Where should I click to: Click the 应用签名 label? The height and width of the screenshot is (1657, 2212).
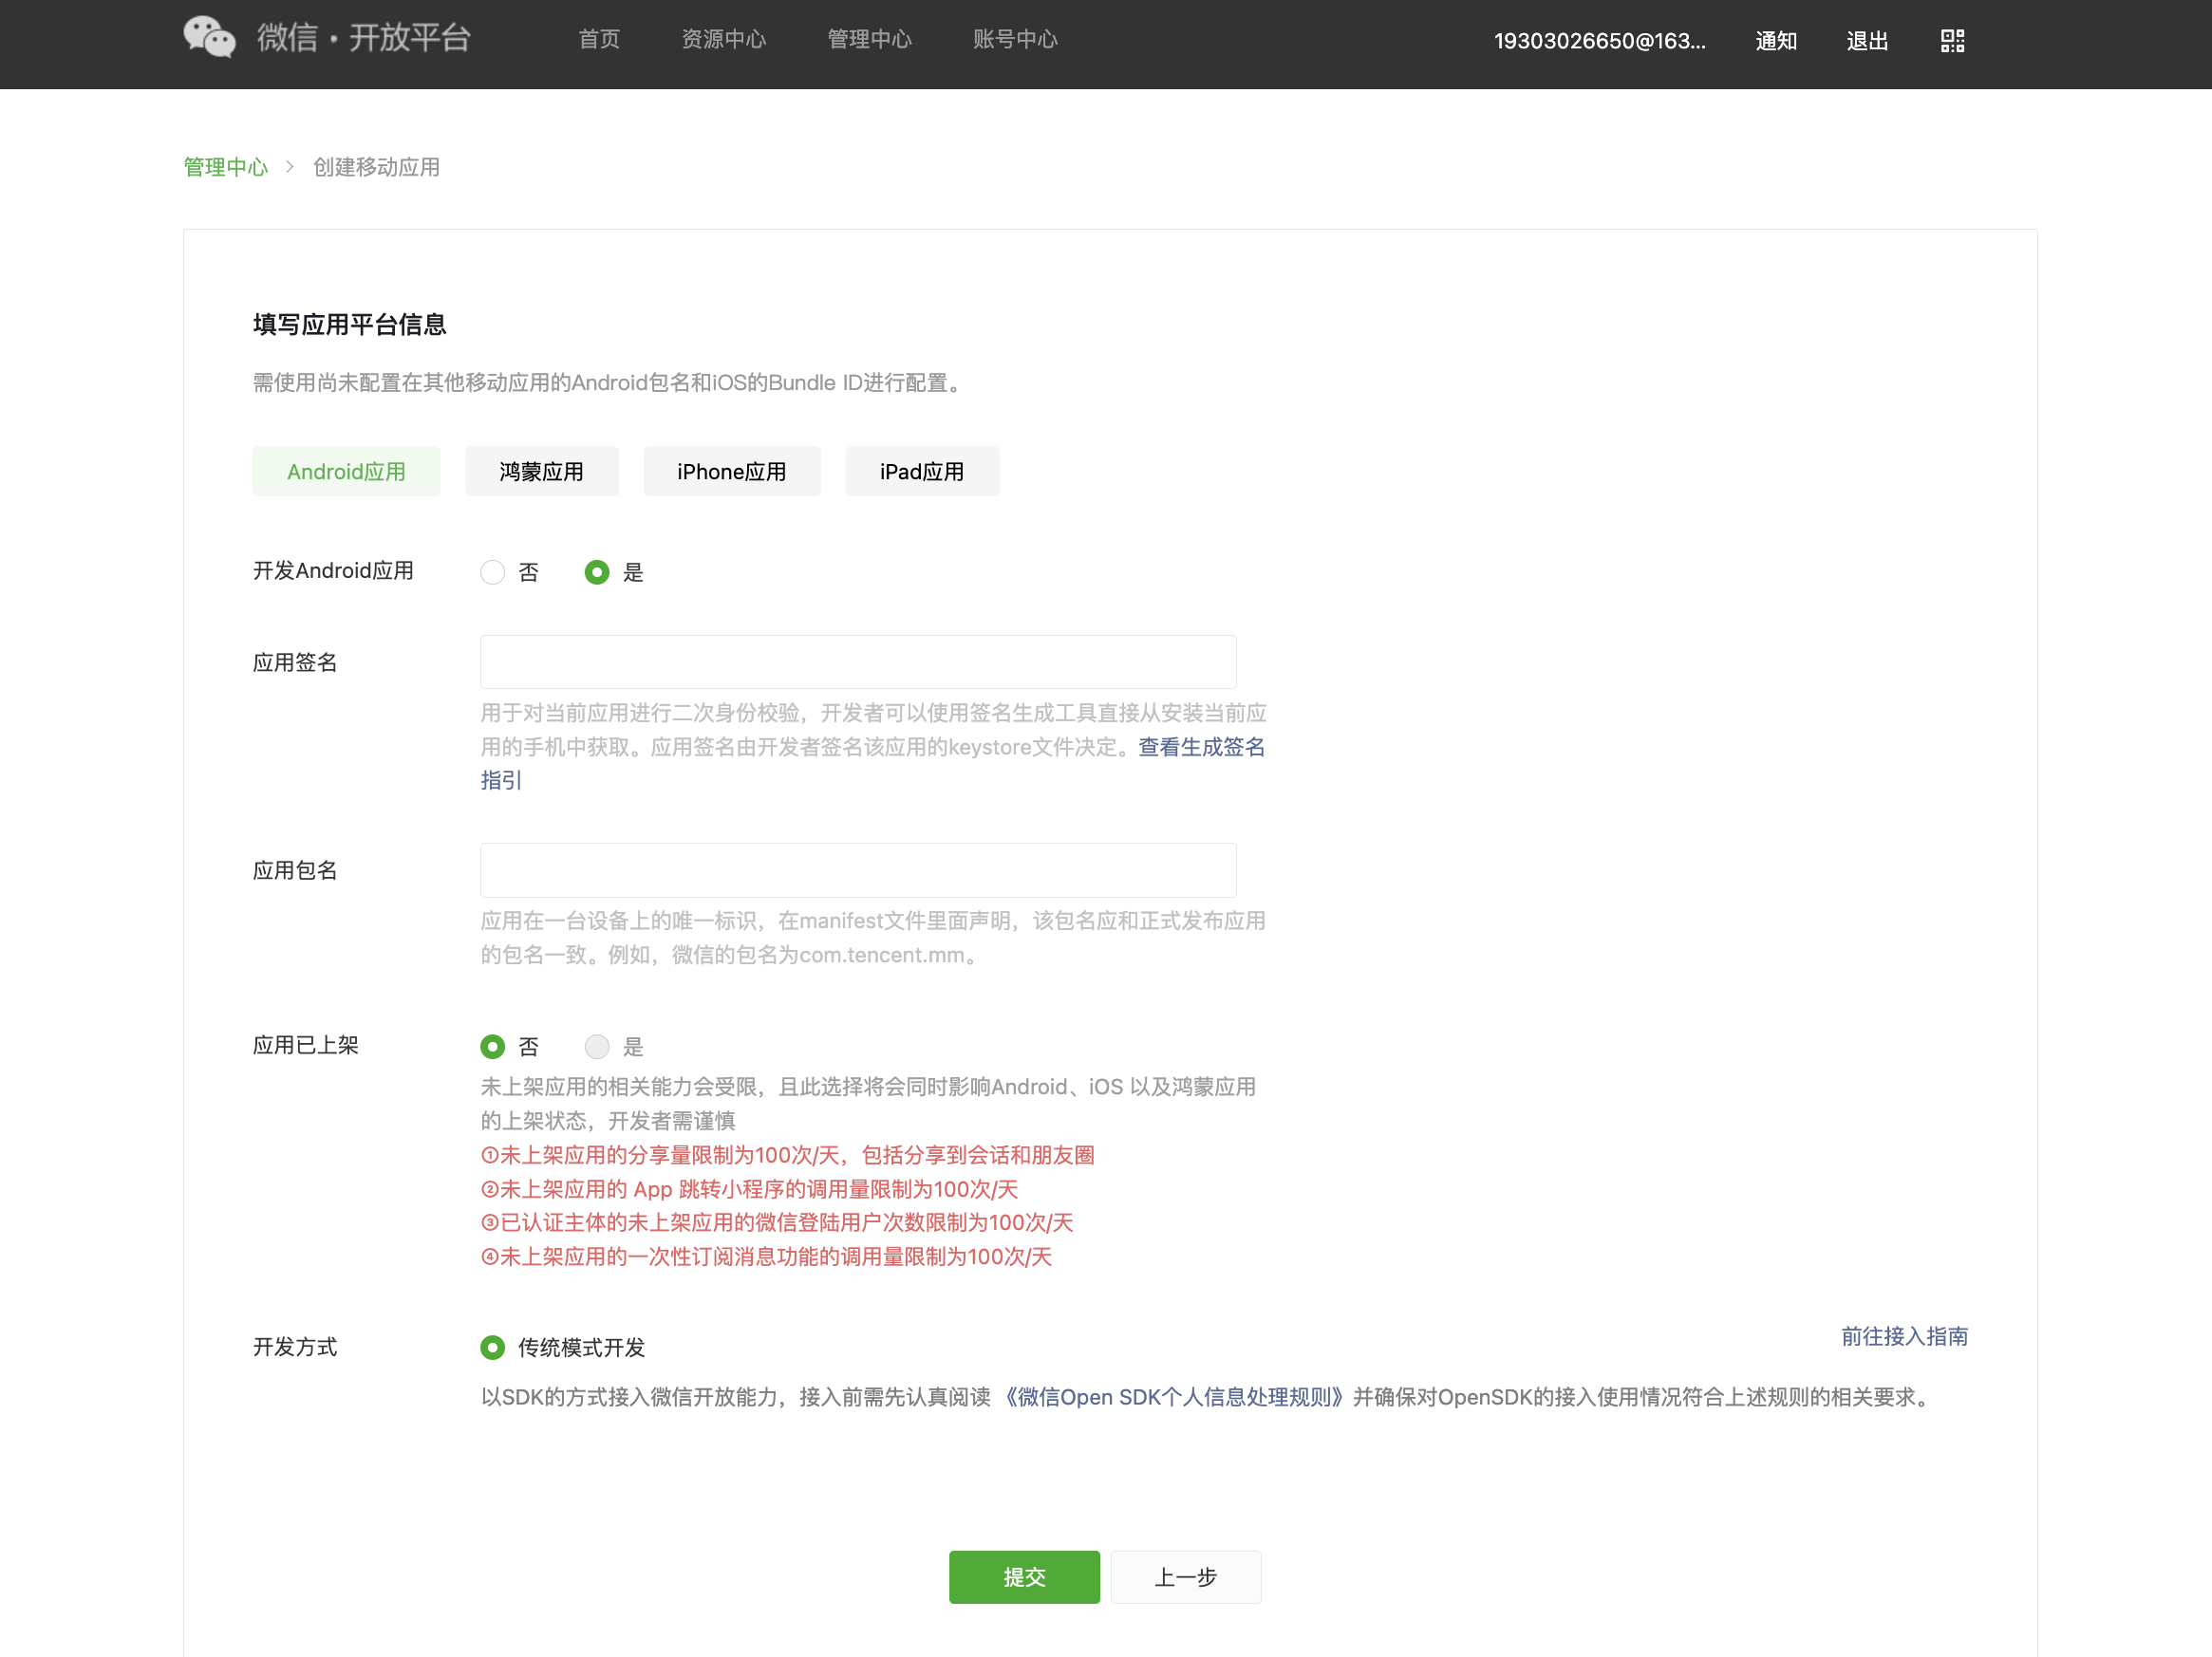coord(295,662)
